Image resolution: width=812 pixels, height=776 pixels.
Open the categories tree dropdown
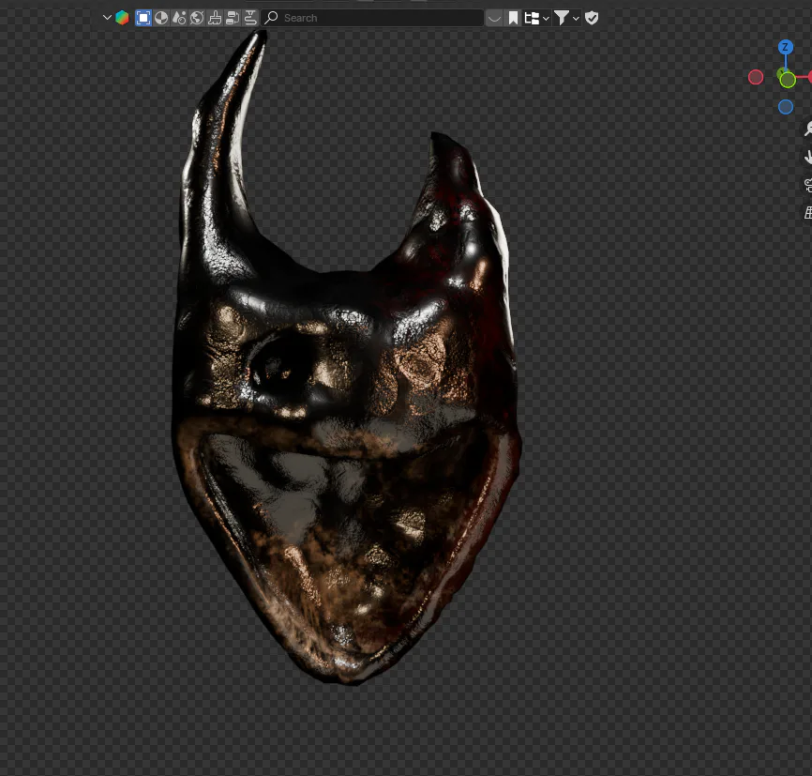[x=536, y=18]
